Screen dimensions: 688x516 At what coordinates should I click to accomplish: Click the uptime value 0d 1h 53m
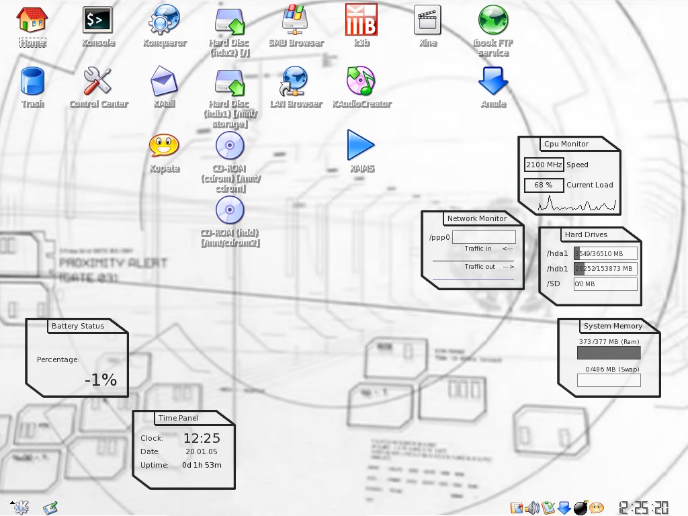coord(202,465)
